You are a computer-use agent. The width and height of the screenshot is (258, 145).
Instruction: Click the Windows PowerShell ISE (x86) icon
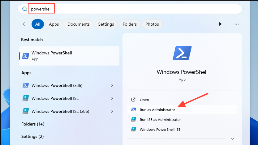pyautogui.click(x=25, y=111)
